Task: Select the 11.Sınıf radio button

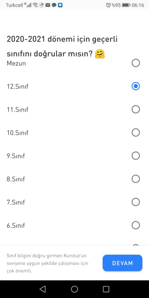Action: pos(136,109)
